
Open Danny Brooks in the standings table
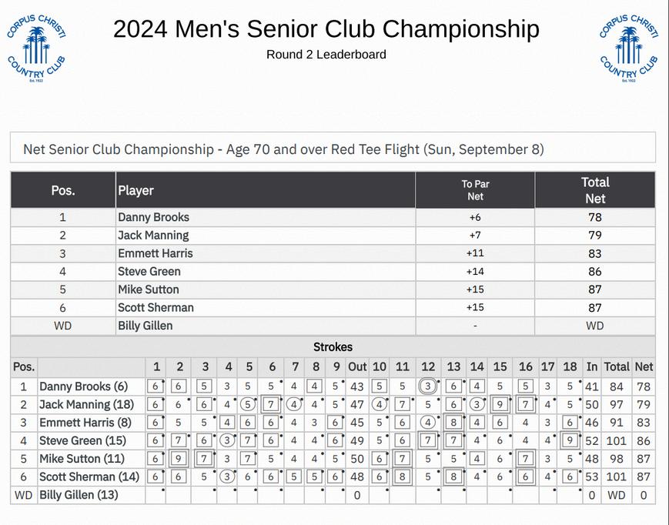[x=153, y=218]
